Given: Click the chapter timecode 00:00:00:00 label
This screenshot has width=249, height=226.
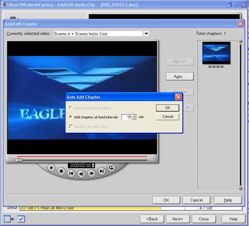Looking at the screenshot, I should tap(216, 67).
